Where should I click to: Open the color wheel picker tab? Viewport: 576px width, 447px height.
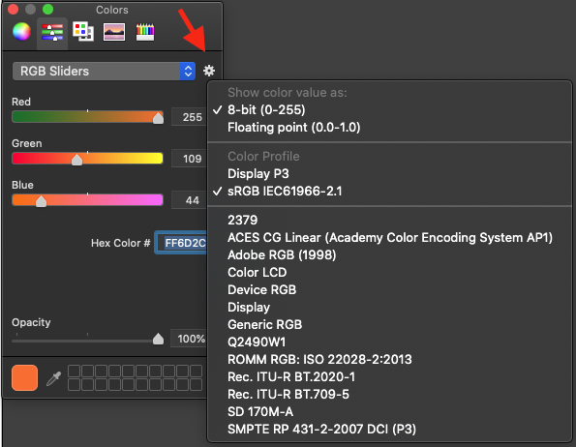click(x=21, y=32)
